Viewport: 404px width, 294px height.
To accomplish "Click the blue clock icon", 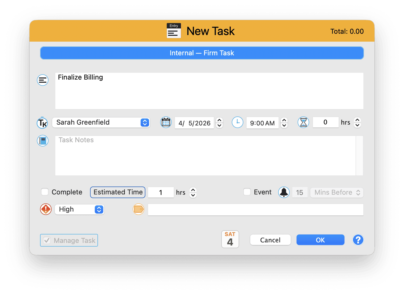I will click(x=237, y=122).
